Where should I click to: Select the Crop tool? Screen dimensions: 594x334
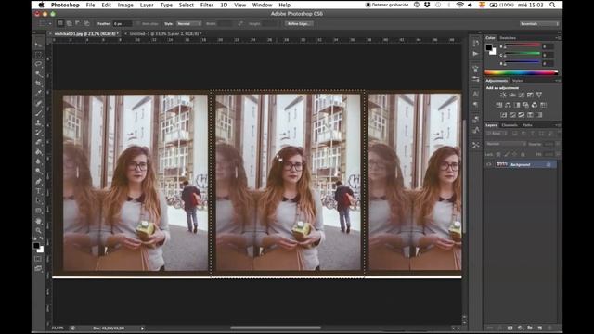38,83
